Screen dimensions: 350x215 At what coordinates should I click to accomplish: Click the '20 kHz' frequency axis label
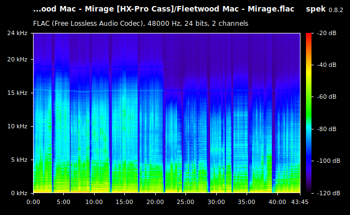[x=17, y=59]
